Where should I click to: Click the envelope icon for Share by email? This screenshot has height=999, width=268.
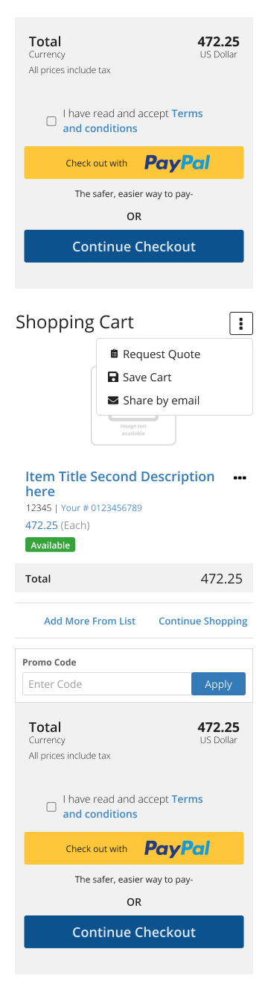click(x=113, y=400)
